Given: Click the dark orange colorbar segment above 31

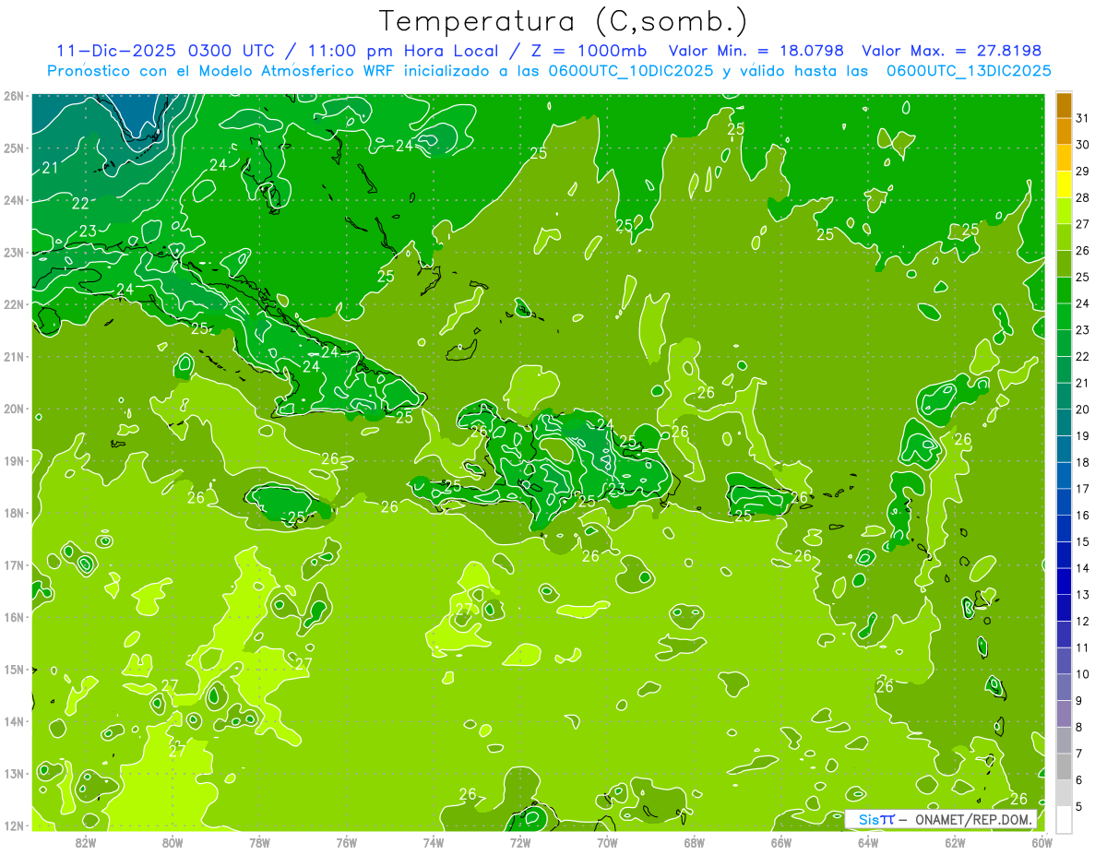Looking at the screenshot, I should coord(1064,104).
